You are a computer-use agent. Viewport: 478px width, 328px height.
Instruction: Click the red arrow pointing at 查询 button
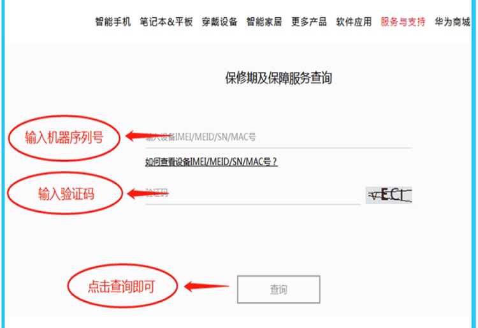point(206,286)
